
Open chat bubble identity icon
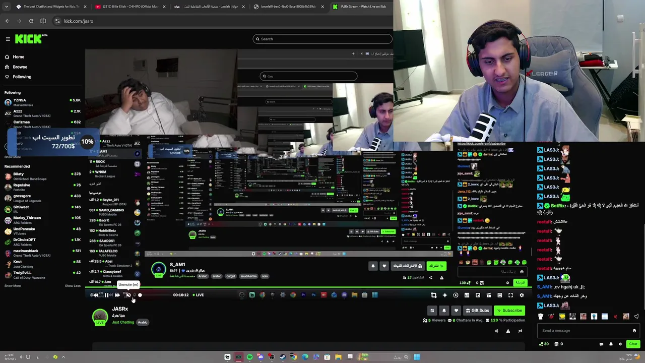click(x=601, y=344)
